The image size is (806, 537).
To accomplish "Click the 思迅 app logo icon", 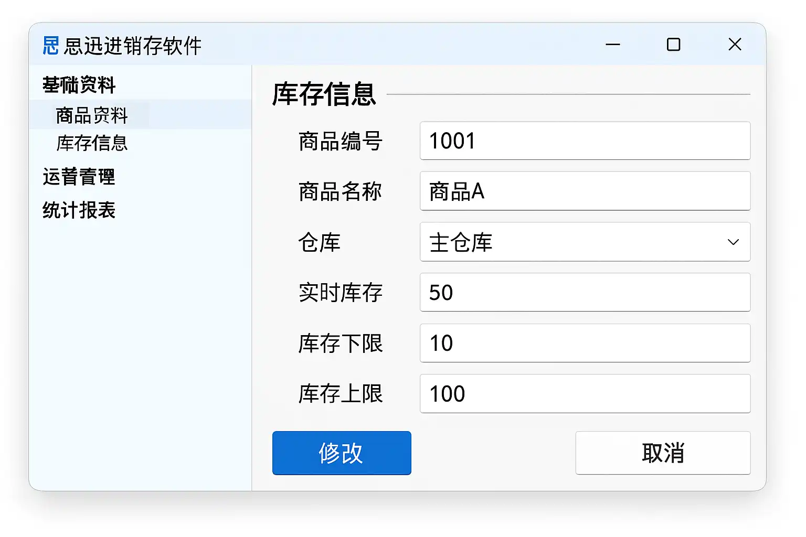I will [x=51, y=46].
